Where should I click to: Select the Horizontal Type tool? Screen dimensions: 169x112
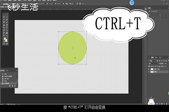pos(7,28)
